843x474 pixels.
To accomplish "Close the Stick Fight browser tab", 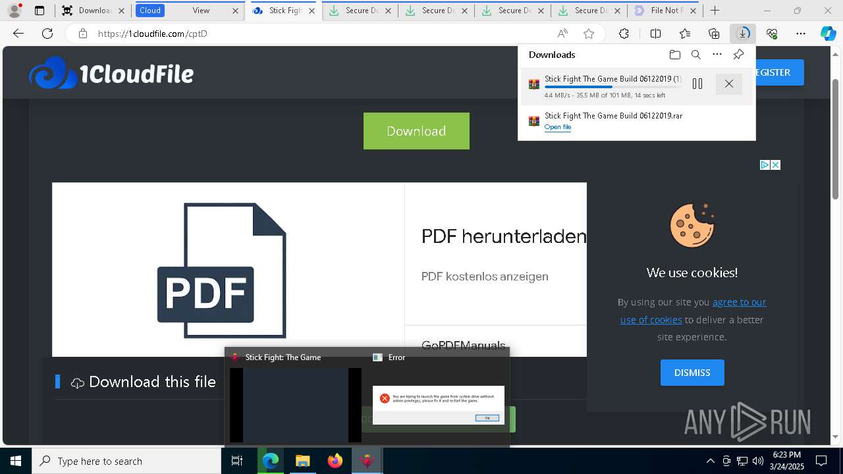I will point(312,11).
